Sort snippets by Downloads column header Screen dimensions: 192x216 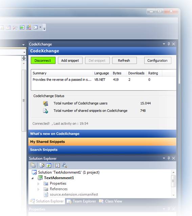pyautogui.click(x=136, y=73)
